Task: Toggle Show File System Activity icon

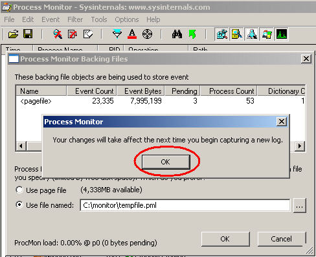Action: [236, 34]
